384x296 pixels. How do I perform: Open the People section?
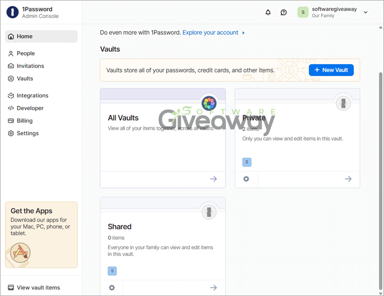point(26,53)
